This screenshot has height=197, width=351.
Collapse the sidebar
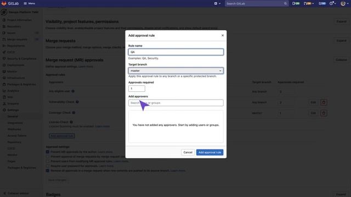tap(16, 193)
